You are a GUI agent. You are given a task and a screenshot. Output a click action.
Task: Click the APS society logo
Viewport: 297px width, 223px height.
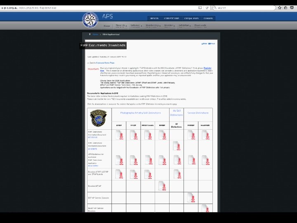coord(90,20)
